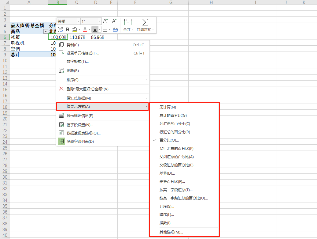Click the cell borders grid icon
The image size is (317, 239).
click(x=105, y=29)
